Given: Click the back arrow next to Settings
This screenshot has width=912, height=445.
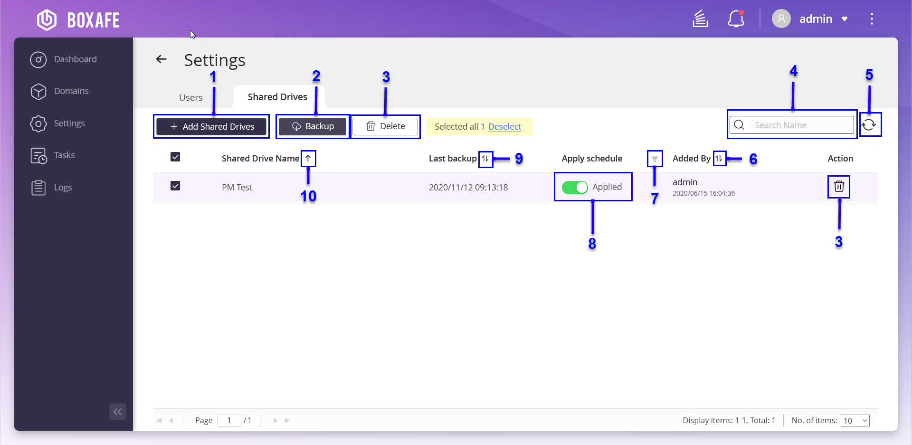Looking at the screenshot, I should (161, 59).
